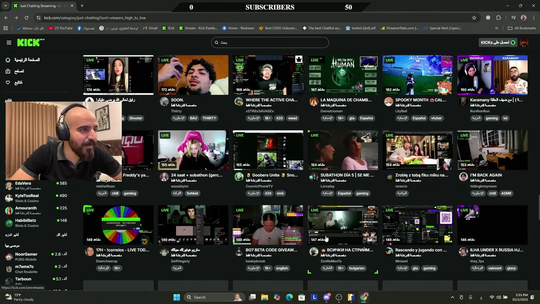540x304 pixels.
Task: Click the Demetrioman channel avatar
Action: [313, 102]
